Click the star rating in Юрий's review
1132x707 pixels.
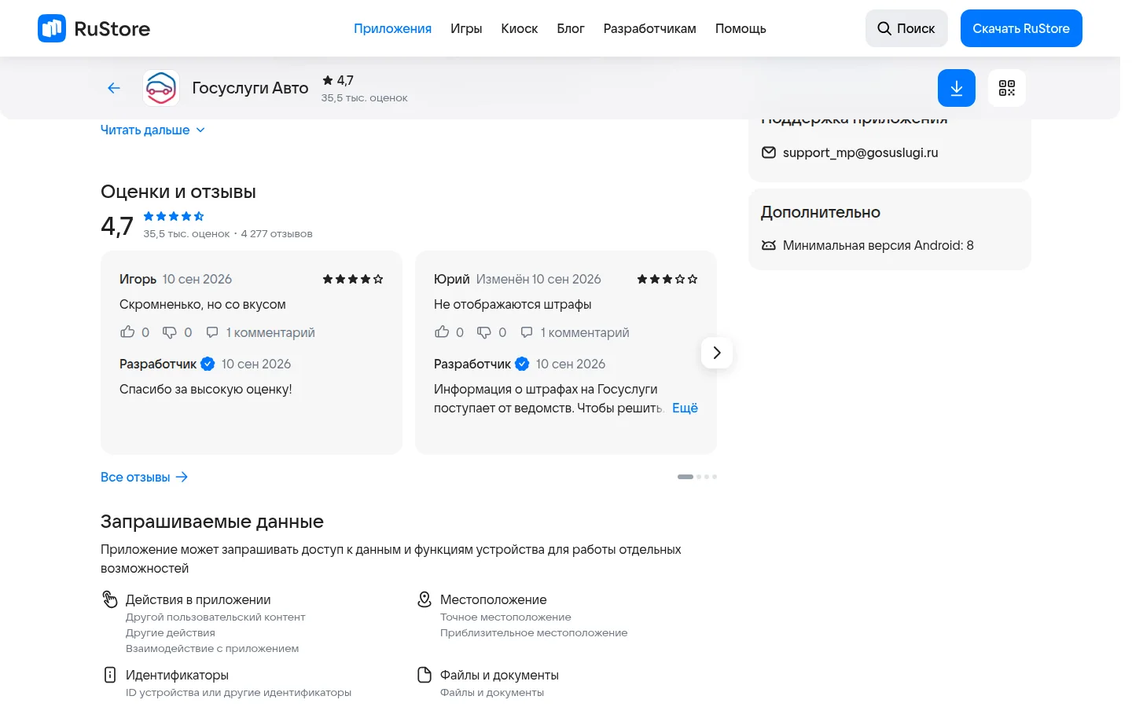coord(667,279)
